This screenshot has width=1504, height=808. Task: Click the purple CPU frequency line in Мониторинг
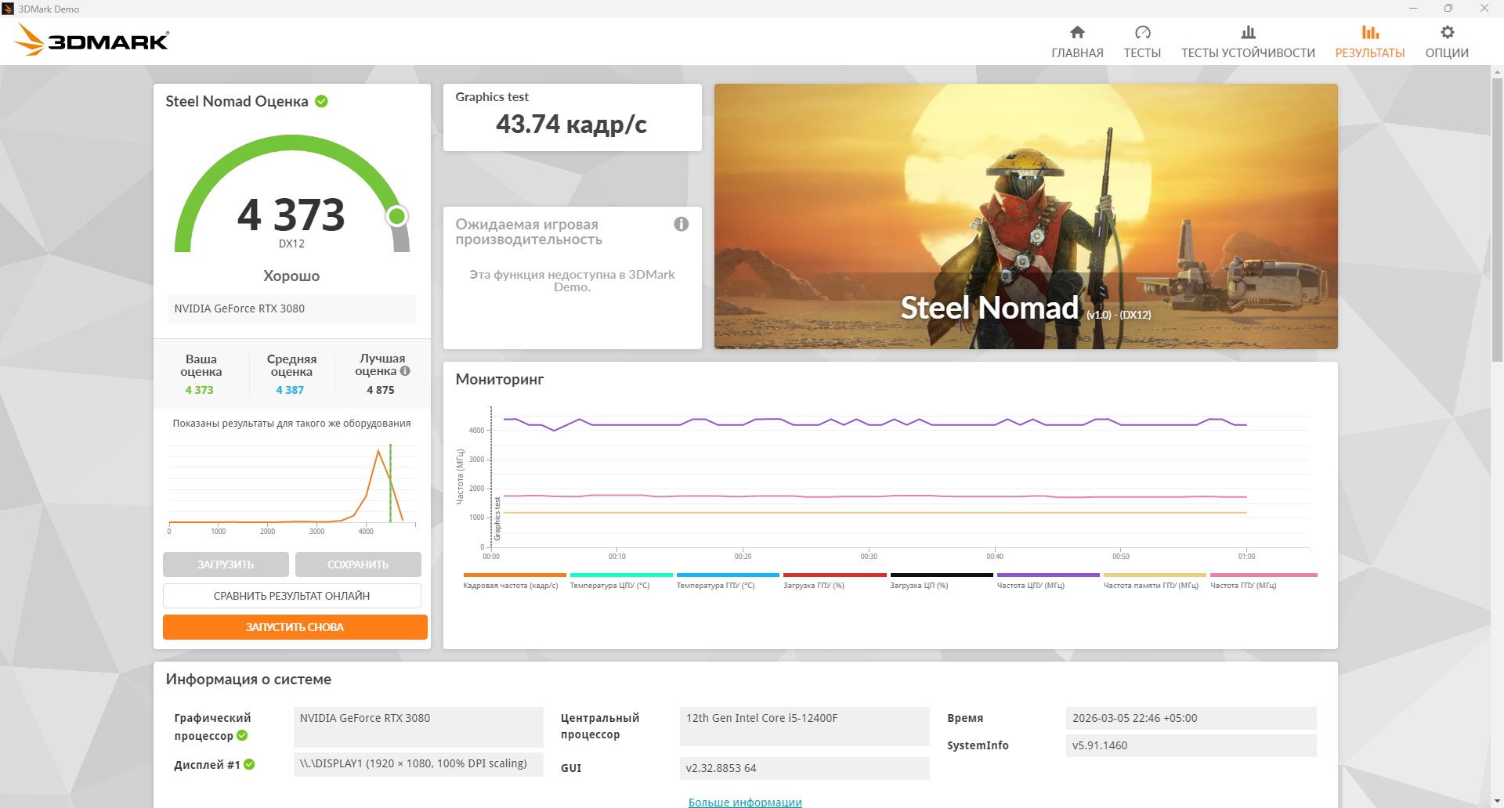tap(874, 424)
